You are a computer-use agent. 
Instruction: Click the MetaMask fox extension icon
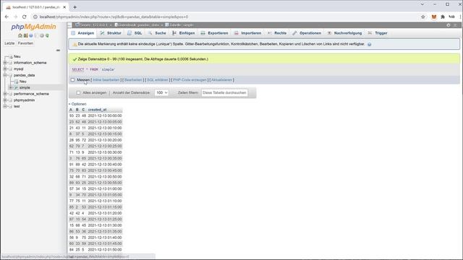click(434, 17)
